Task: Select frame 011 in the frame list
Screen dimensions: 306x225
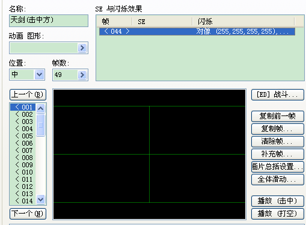Action: click(23, 179)
